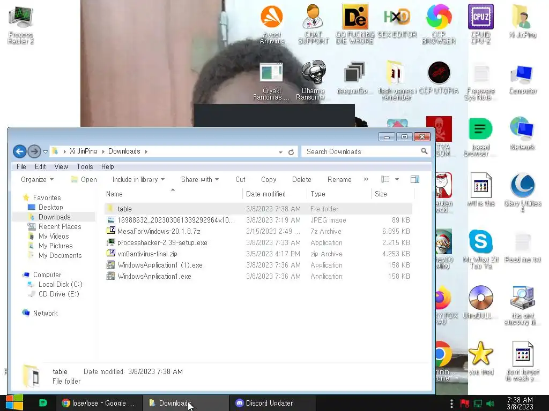Screen dimensions: 549x411
Task: Click Explorer forward navigation arrow
Action: coord(34,151)
